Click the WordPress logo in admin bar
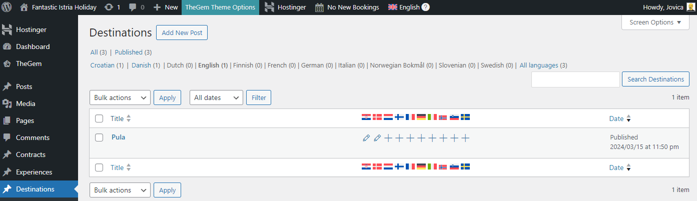Viewport: 697px width, 201px height. pyautogui.click(x=7, y=7)
